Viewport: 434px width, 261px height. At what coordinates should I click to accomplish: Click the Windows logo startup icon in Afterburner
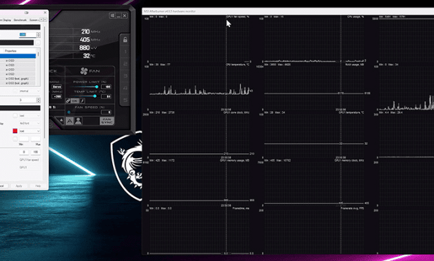point(112,15)
